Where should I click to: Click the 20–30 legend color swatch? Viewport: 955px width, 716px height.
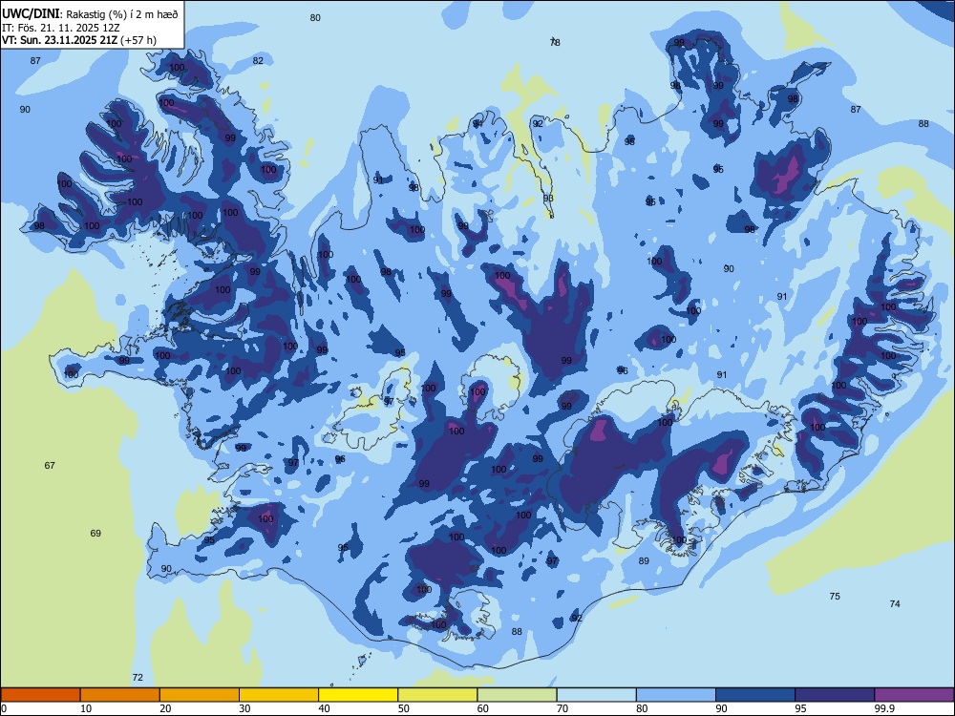pos(200,695)
